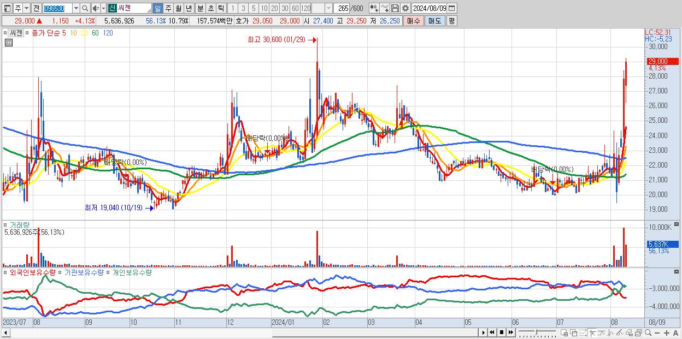Click the save floppy disk icon

(395, 8)
